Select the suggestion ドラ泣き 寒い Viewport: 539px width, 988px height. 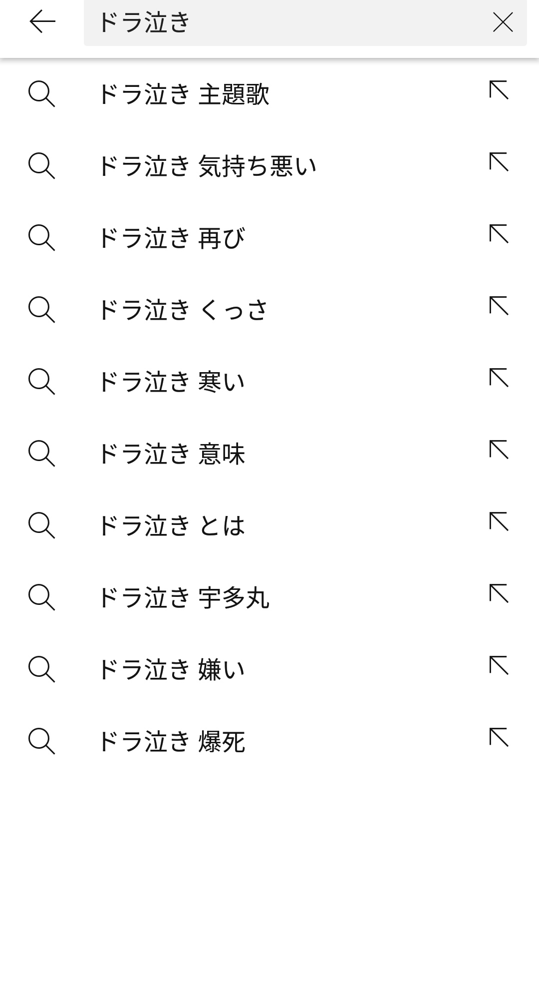[269, 382]
